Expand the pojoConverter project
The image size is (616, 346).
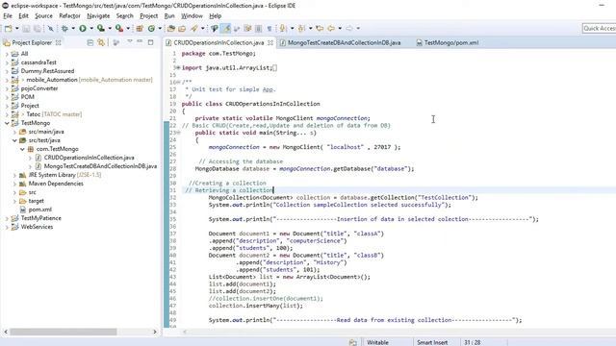[x=7, y=88]
